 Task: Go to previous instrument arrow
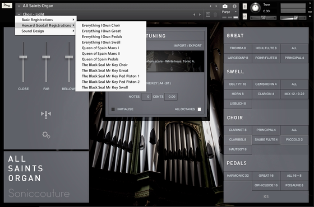[210, 6]
